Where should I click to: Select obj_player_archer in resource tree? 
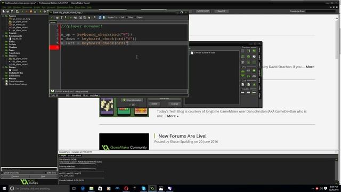[x=20, y=59]
